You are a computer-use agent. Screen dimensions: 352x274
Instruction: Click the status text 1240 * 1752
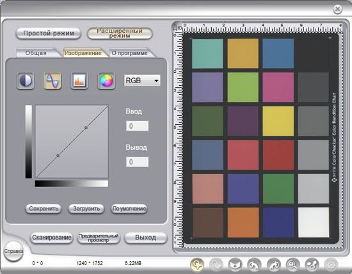click(90, 263)
